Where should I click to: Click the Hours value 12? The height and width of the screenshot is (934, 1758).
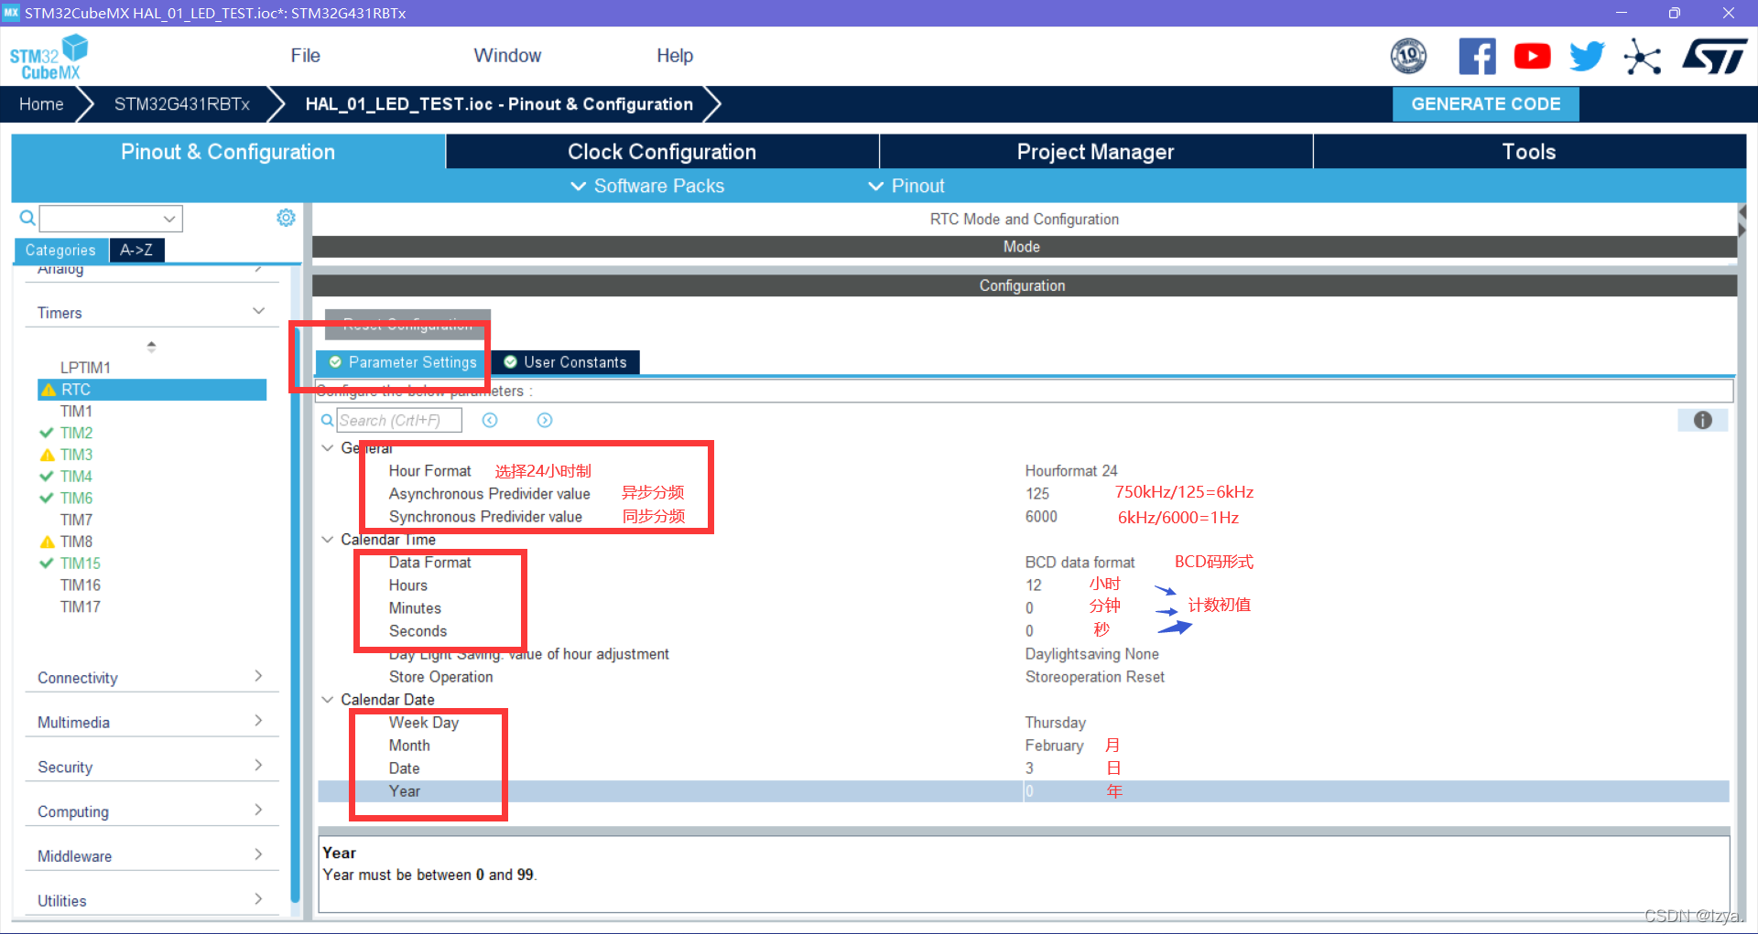pos(1034,585)
